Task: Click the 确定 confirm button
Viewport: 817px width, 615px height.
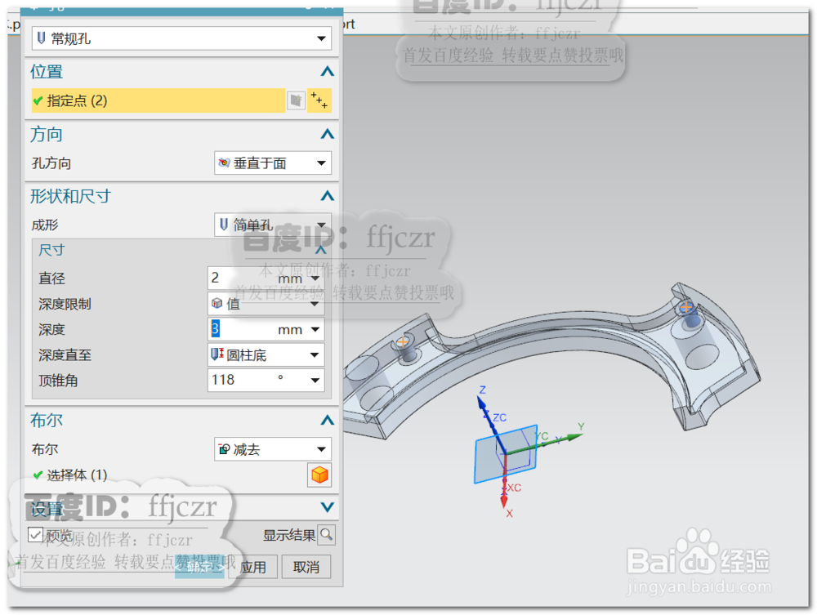Action: 199,566
